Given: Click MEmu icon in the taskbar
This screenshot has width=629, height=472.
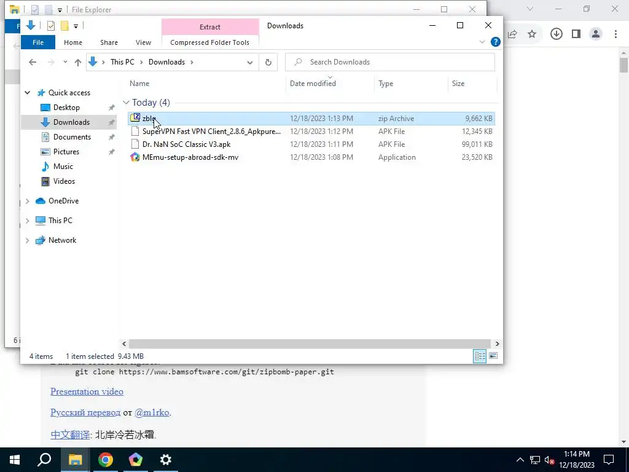Looking at the screenshot, I should 136,460.
